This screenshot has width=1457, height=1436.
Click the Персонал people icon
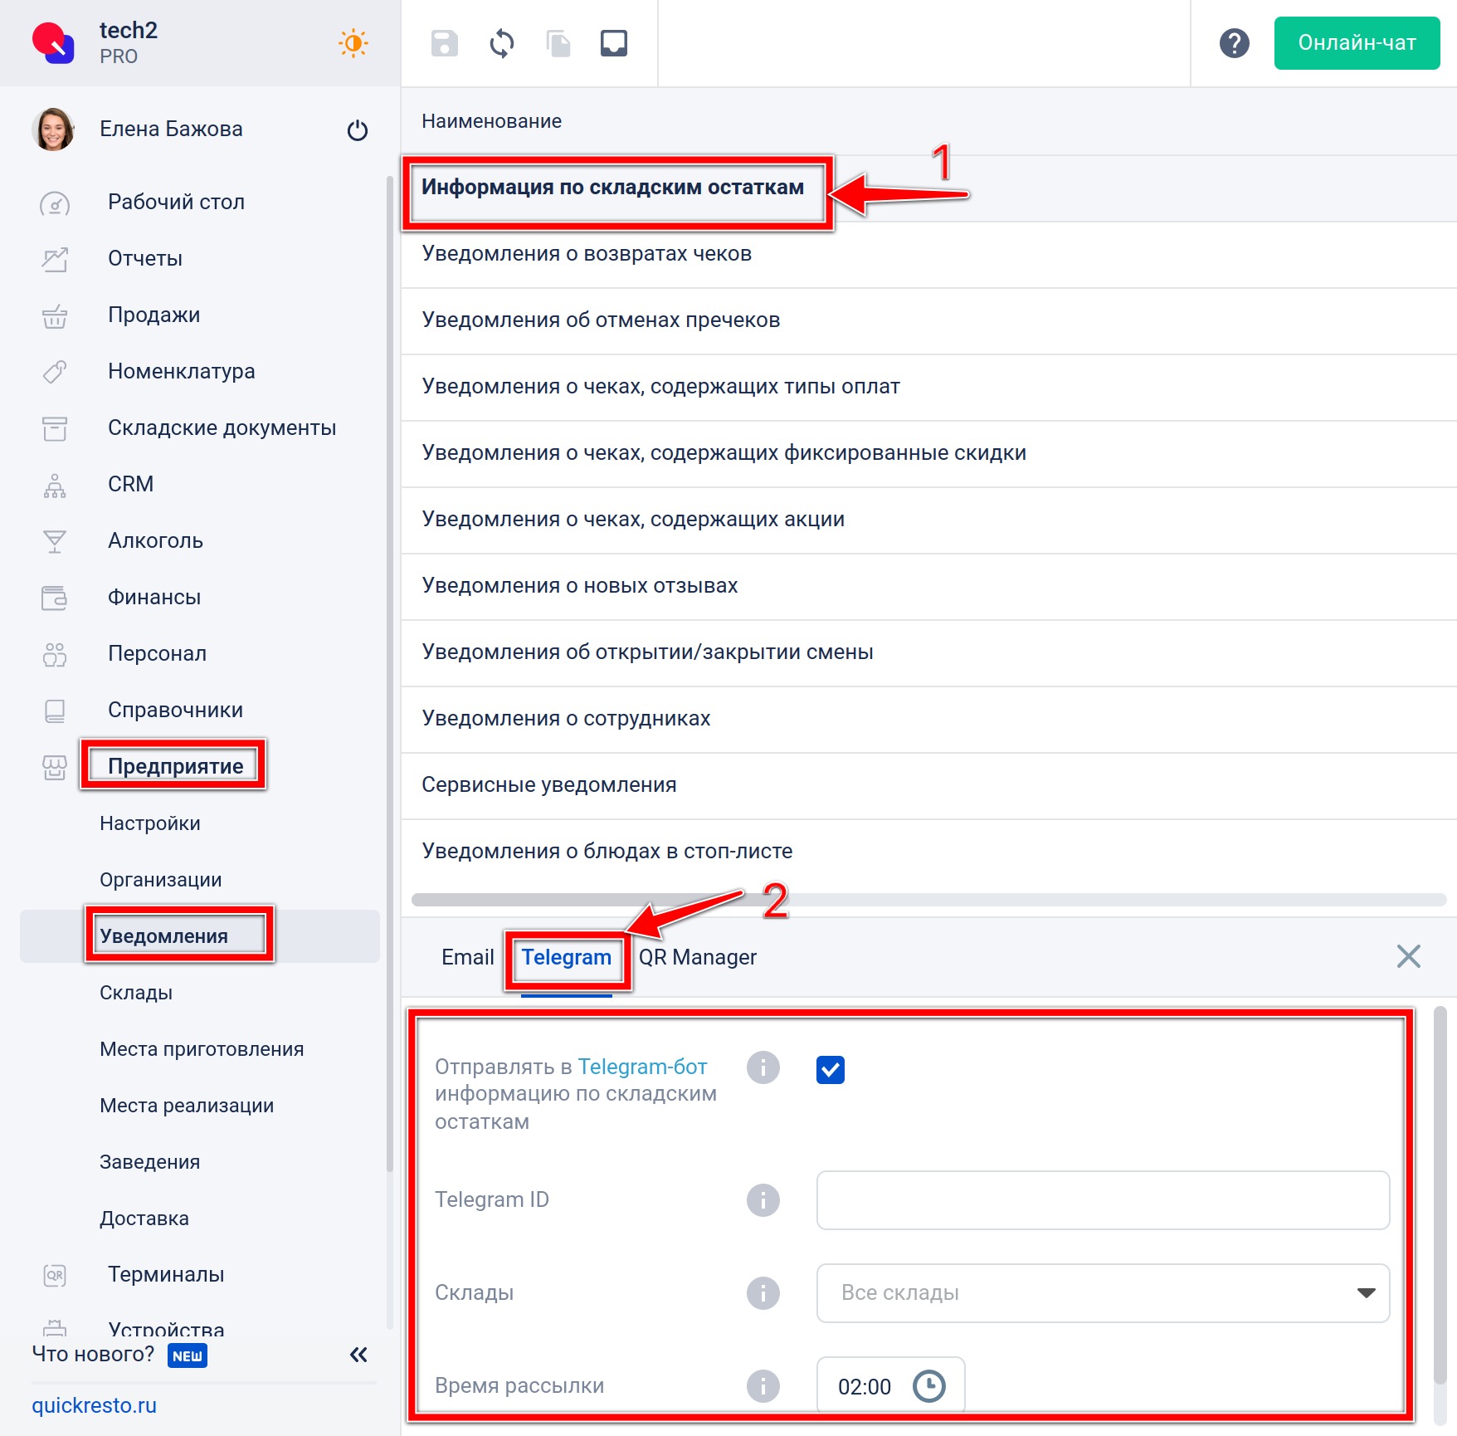pos(55,654)
